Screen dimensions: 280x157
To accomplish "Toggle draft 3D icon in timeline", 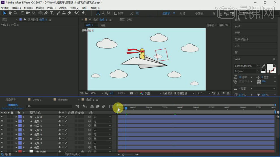I will (85, 106).
